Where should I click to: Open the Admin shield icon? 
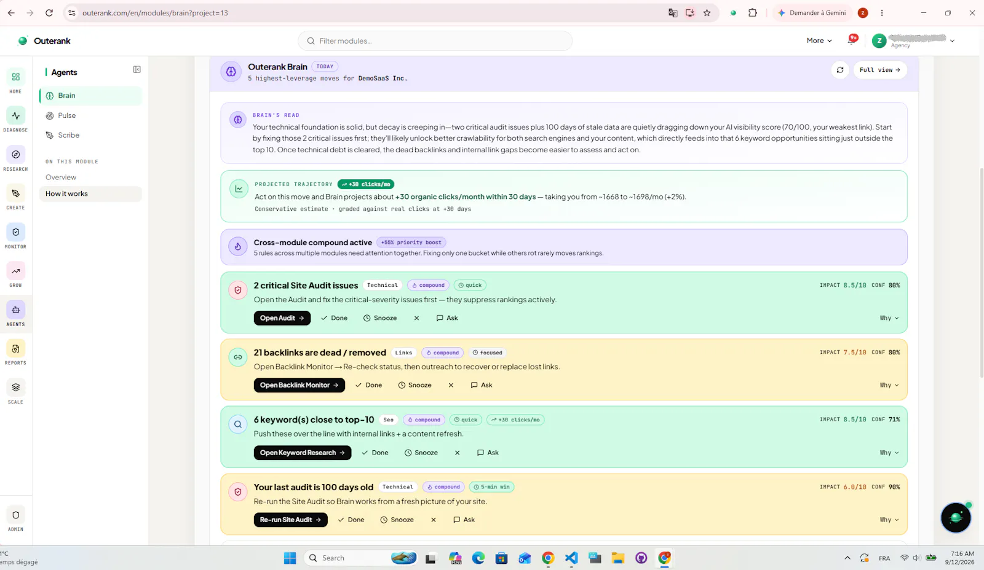(x=15, y=515)
